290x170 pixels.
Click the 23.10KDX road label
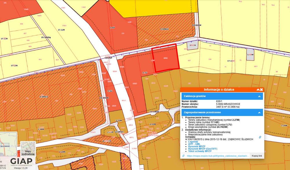click(x=155, y=112)
